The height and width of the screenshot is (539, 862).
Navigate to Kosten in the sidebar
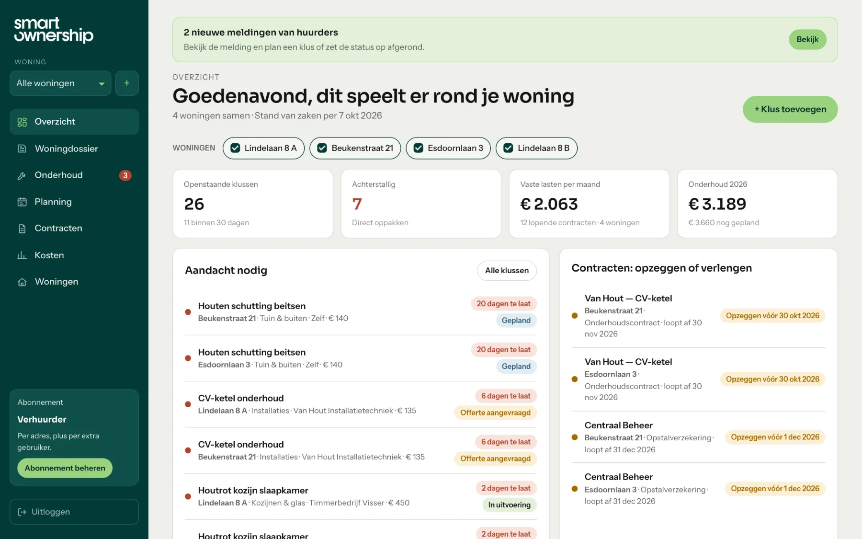[74, 255]
